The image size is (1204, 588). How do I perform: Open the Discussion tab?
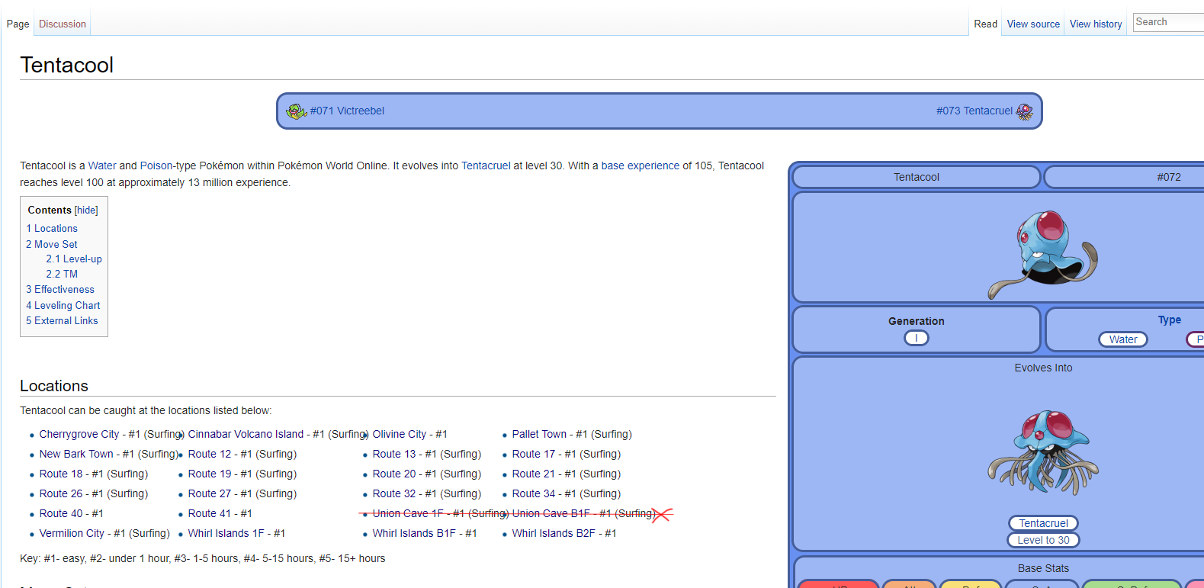pyautogui.click(x=63, y=24)
